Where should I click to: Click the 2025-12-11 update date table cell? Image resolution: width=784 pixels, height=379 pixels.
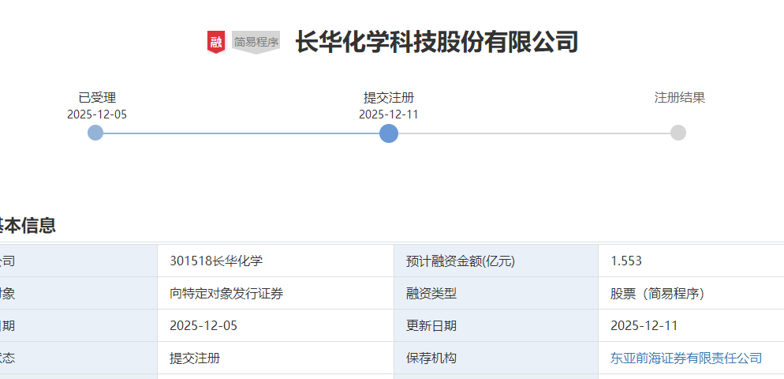point(691,326)
